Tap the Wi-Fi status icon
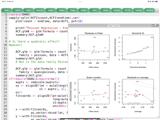160x120 pixels. coord(148,1)
